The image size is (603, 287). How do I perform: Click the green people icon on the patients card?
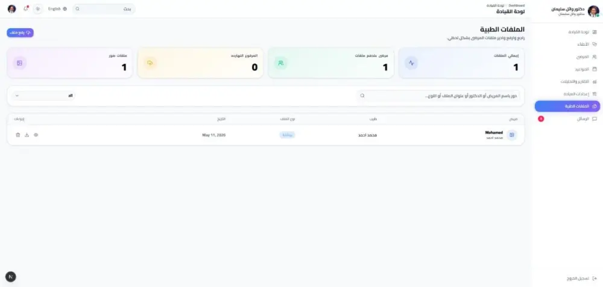click(x=281, y=63)
